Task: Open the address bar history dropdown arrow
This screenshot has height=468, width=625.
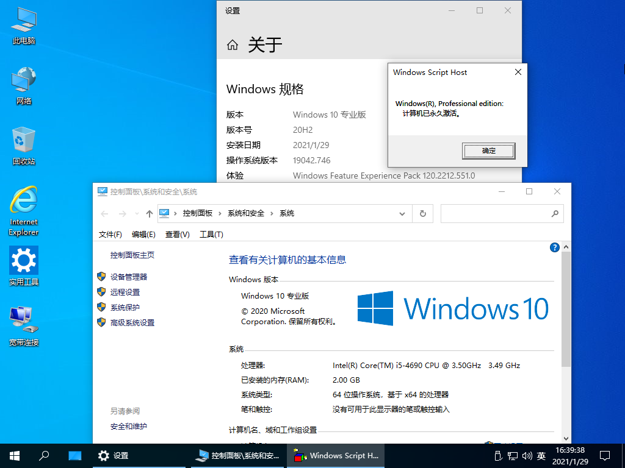Action: (402, 213)
